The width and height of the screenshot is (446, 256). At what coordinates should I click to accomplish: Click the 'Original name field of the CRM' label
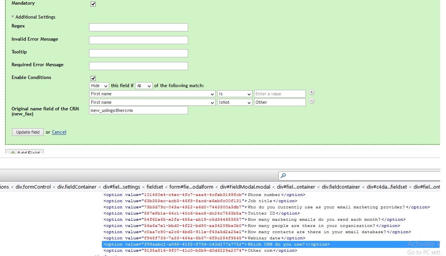pyautogui.click(x=45, y=111)
